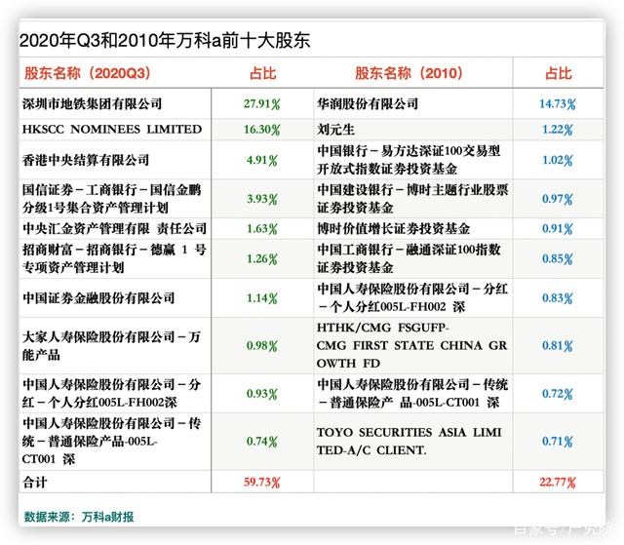Click 中国工商银行－融通深证100指数 cell

(409, 258)
